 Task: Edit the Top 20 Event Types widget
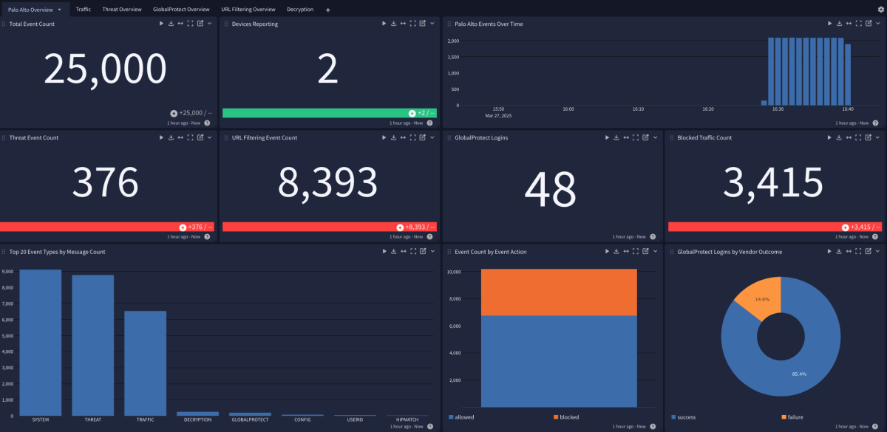click(x=422, y=251)
